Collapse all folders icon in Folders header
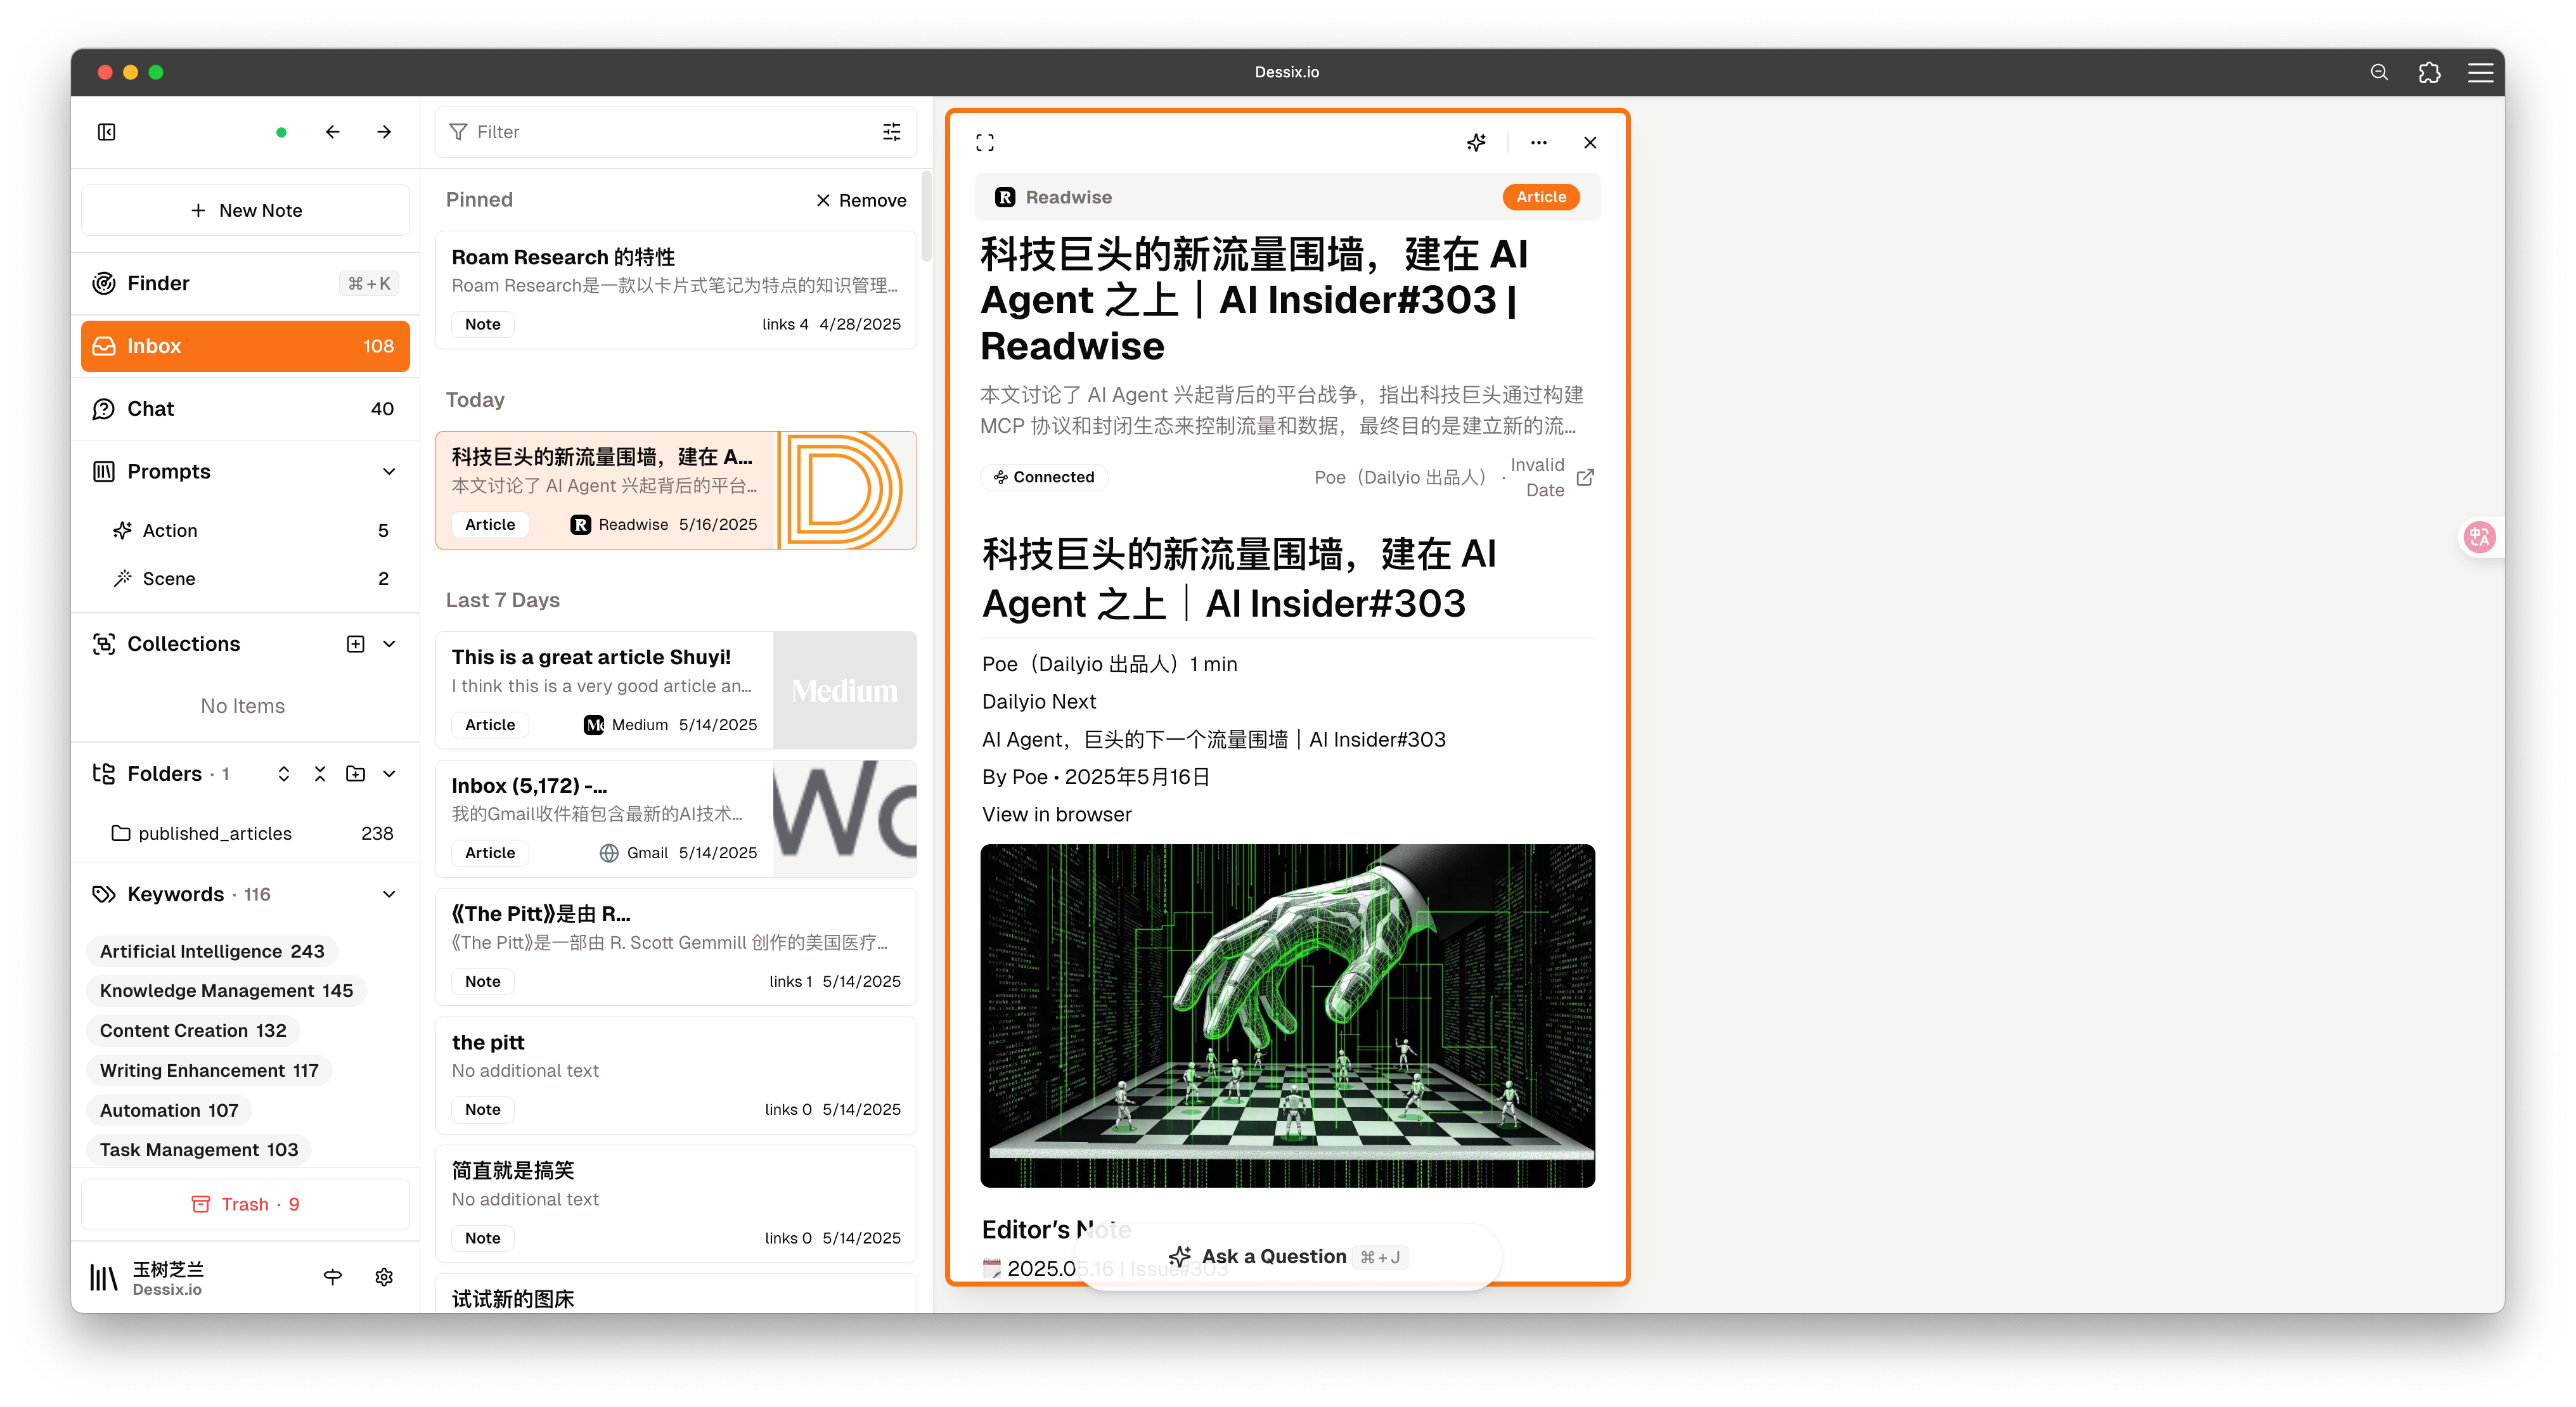 click(320, 774)
